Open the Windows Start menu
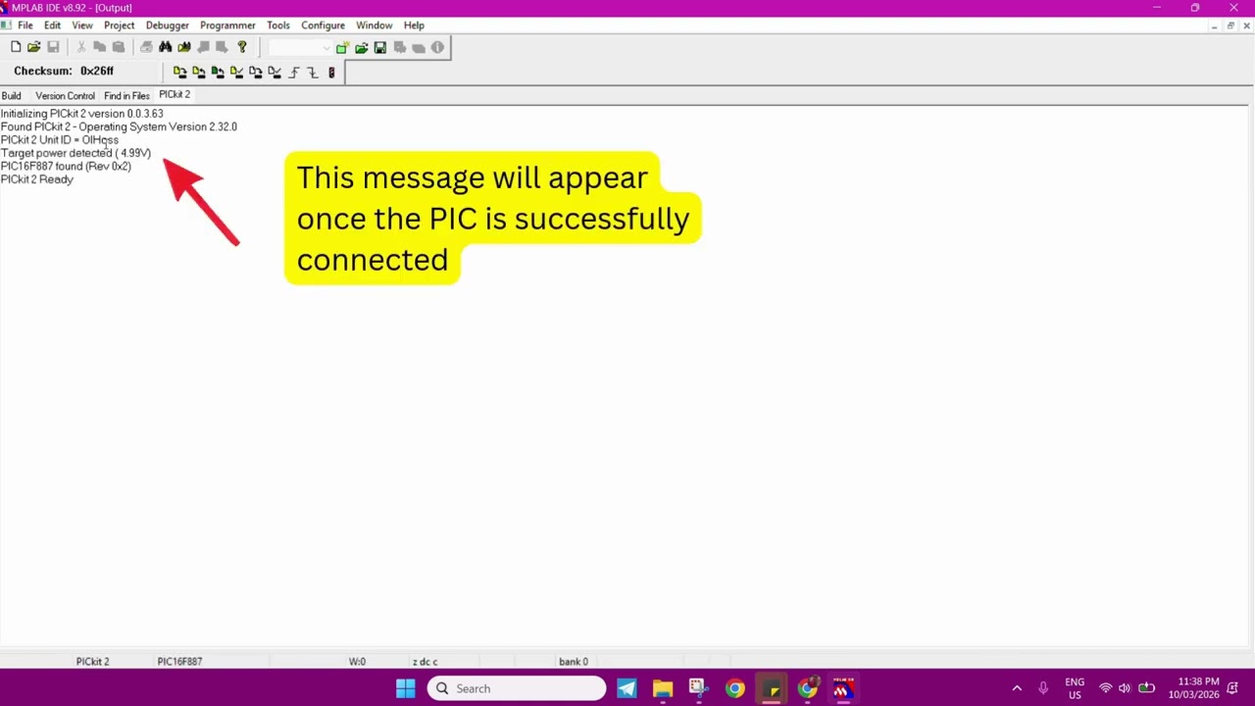Image resolution: width=1255 pixels, height=706 pixels. click(x=405, y=688)
